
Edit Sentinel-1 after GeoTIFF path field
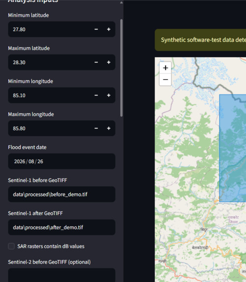click(x=62, y=227)
